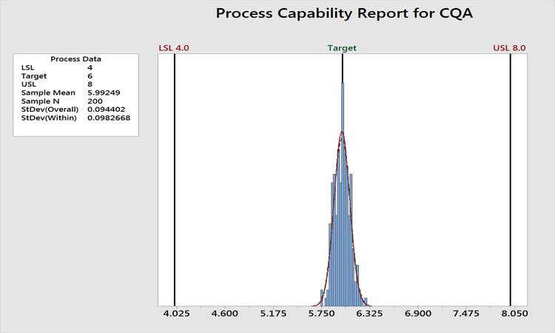Image resolution: width=555 pixels, height=333 pixels.
Task: Click the x-axis tick label 7.475
Action: point(466,314)
